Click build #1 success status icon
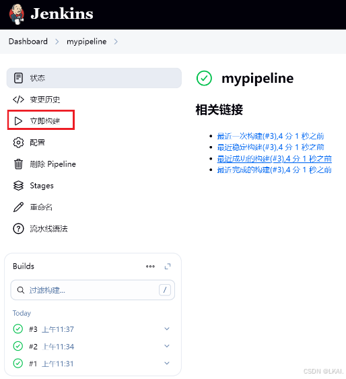This screenshot has height=379, width=346. click(x=18, y=363)
